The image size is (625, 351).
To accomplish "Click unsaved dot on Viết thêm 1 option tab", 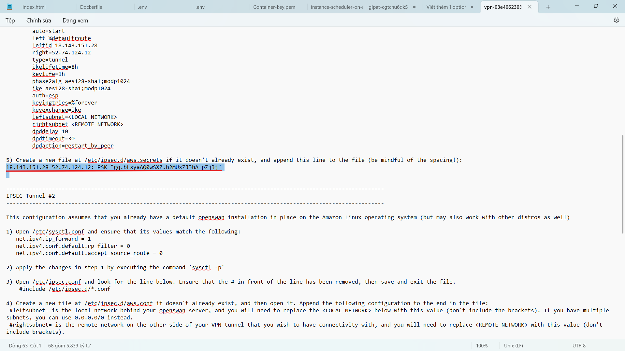I will coord(472,7).
